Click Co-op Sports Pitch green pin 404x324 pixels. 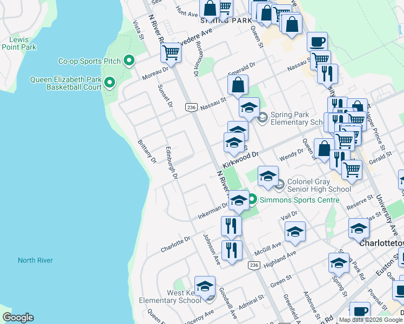click(x=129, y=61)
